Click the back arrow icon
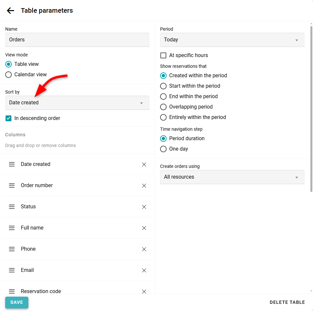This screenshot has width=313, height=311. [x=10, y=10]
